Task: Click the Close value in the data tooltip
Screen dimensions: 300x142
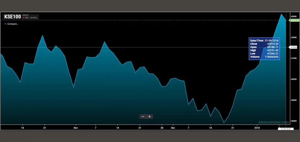Action: tap(272, 44)
